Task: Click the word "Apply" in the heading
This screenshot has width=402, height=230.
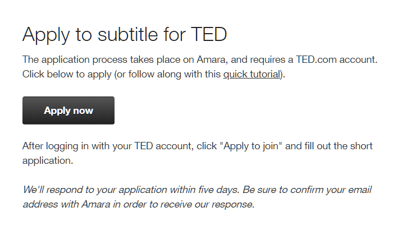Action: pos(46,35)
